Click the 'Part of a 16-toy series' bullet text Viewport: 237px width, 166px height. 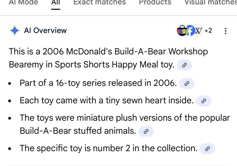pos(98,83)
